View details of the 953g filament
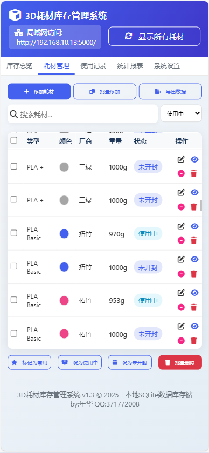 click(194, 293)
